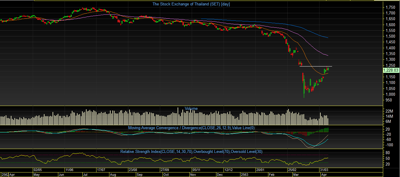400x177 pixels.
Task: Click the 22M volume axis label
Action: [389, 111]
